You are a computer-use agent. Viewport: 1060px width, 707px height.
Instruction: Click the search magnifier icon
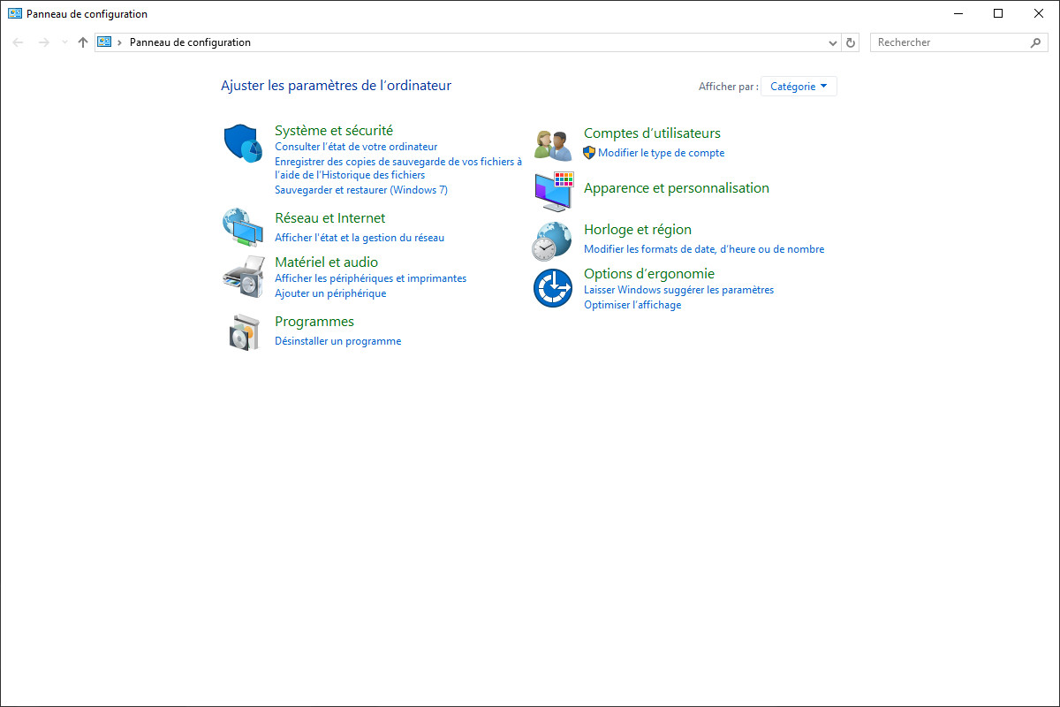[x=1036, y=42]
